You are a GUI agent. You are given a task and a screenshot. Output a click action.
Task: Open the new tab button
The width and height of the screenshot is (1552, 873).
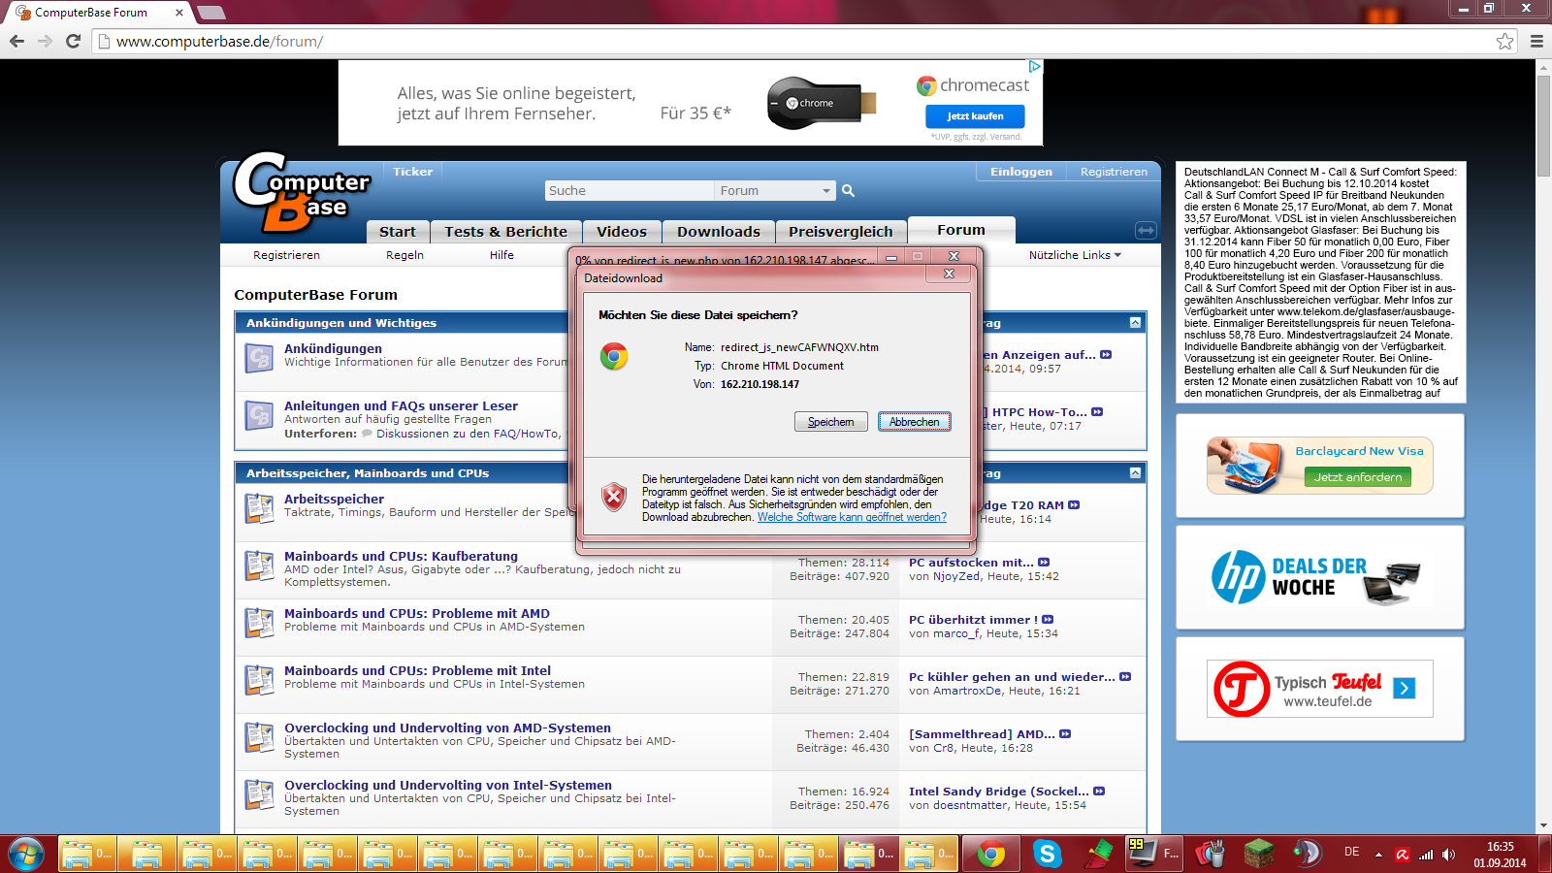(210, 13)
